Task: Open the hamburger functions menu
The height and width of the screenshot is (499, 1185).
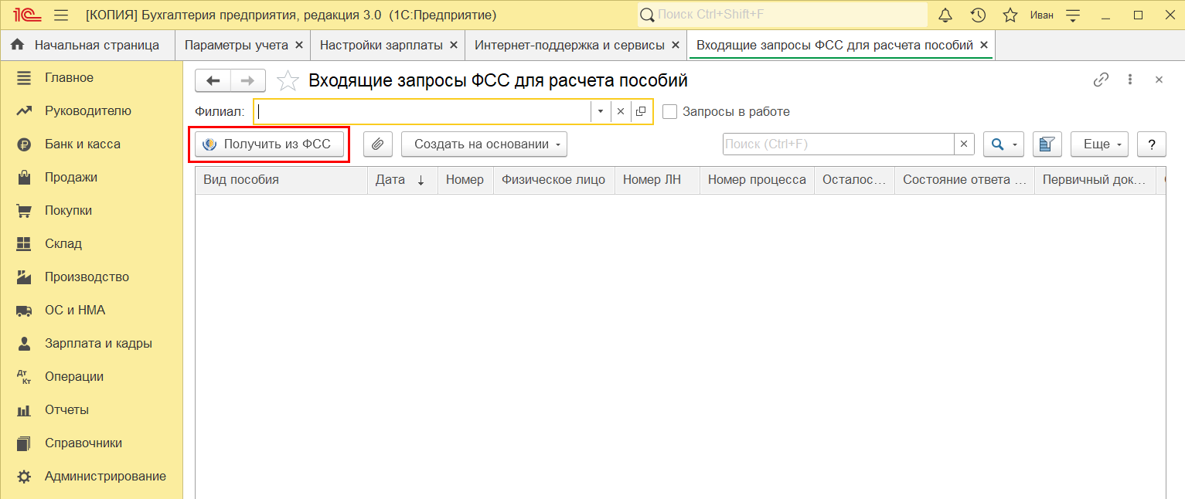Action: (x=61, y=15)
